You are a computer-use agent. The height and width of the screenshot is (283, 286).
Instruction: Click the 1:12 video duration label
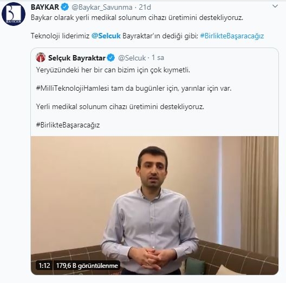(x=44, y=266)
